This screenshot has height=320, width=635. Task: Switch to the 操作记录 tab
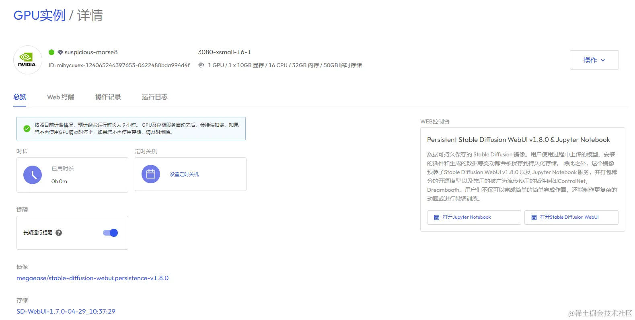pyautogui.click(x=108, y=97)
